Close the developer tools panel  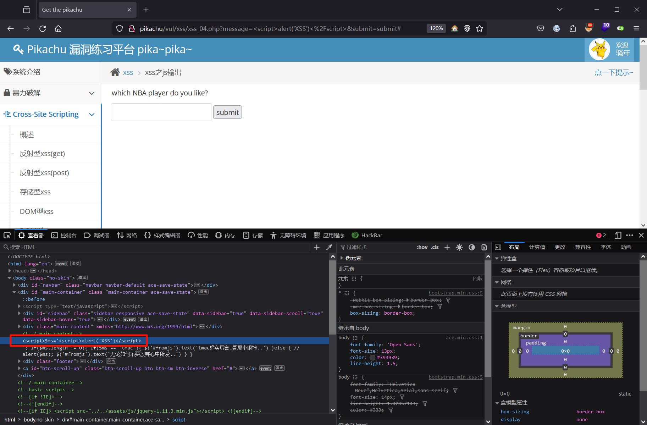641,235
